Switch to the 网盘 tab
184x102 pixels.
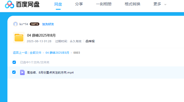click(58, 4)
